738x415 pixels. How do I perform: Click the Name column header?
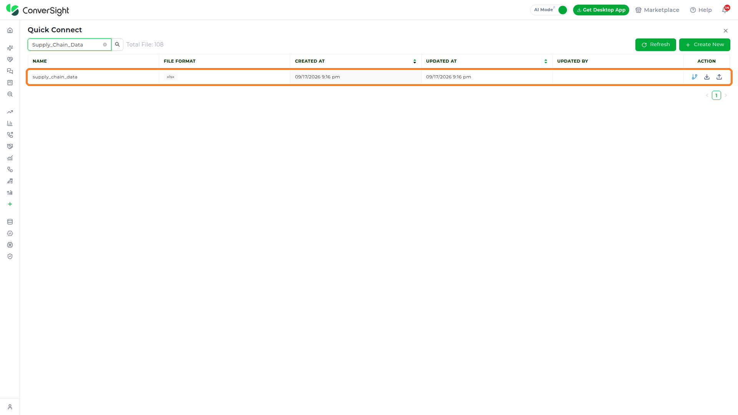[40, 61]
